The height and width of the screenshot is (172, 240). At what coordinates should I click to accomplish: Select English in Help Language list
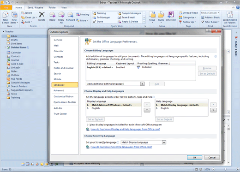[x=181, y=108]
